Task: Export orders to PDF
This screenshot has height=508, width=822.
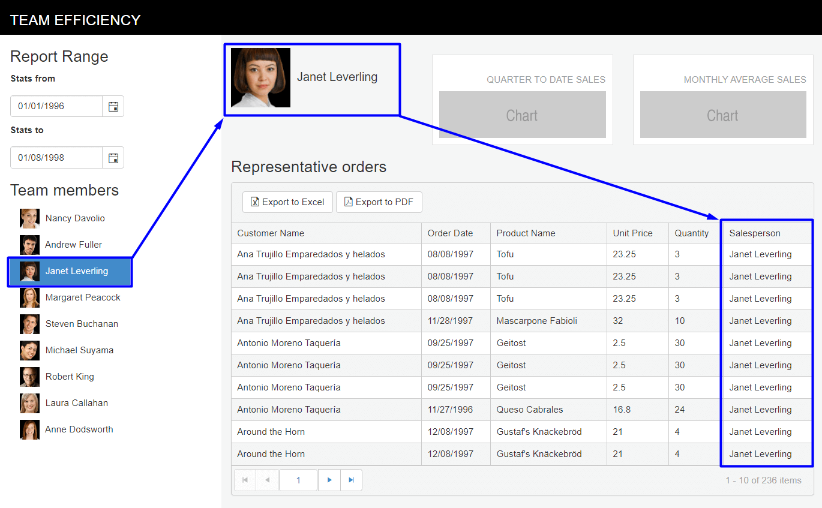Action: coord(379,202)
